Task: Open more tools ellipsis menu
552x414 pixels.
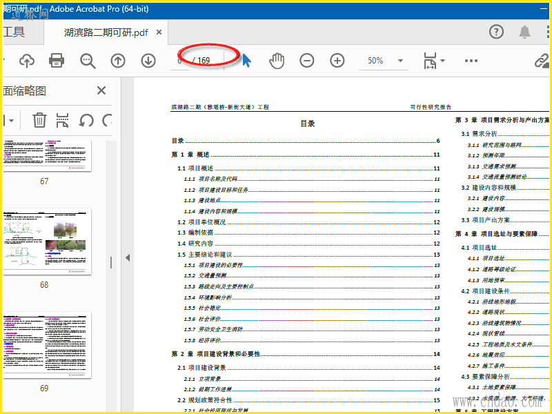Action: 471,61
